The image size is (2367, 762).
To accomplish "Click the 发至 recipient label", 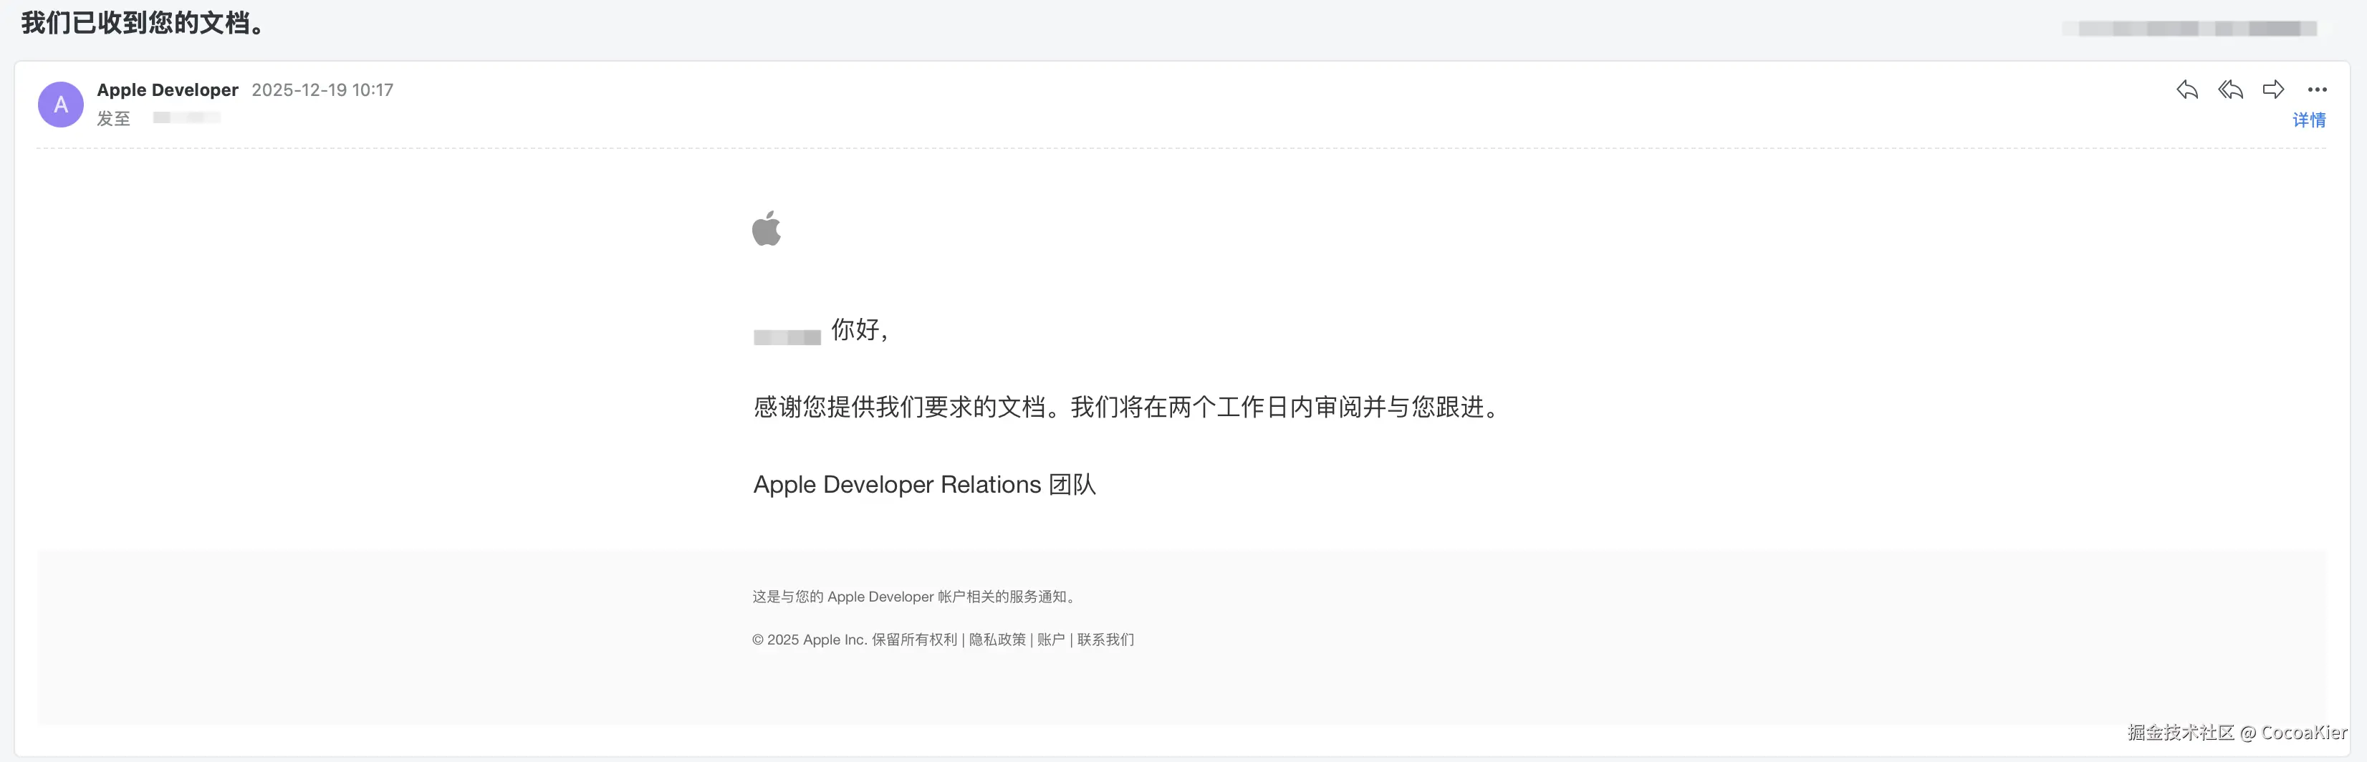I will tap(114, 118).
